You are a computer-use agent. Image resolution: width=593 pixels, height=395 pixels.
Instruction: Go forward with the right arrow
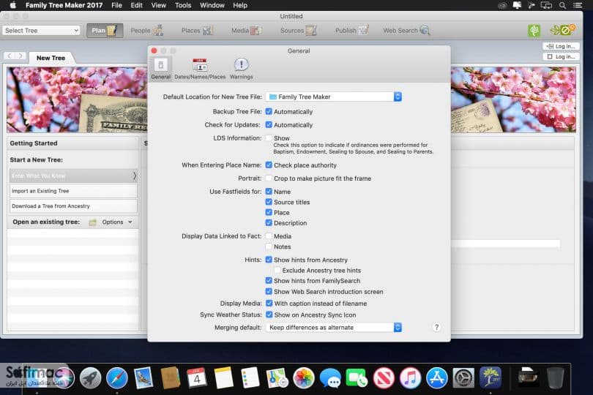coord(20,56)
